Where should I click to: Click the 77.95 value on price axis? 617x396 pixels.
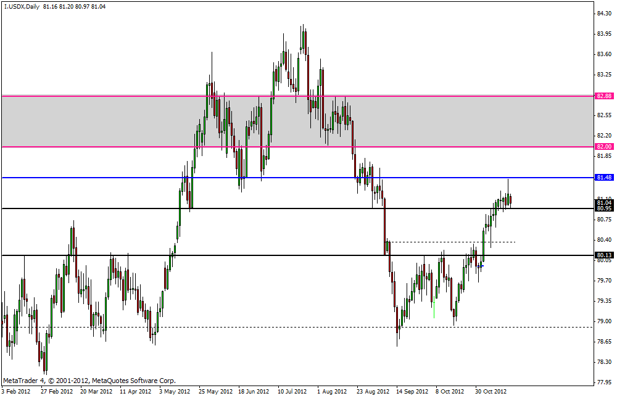(x=604, y=382)
